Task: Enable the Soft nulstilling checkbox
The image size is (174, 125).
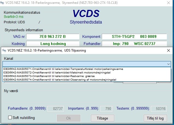Action: (x=10, y=117)
